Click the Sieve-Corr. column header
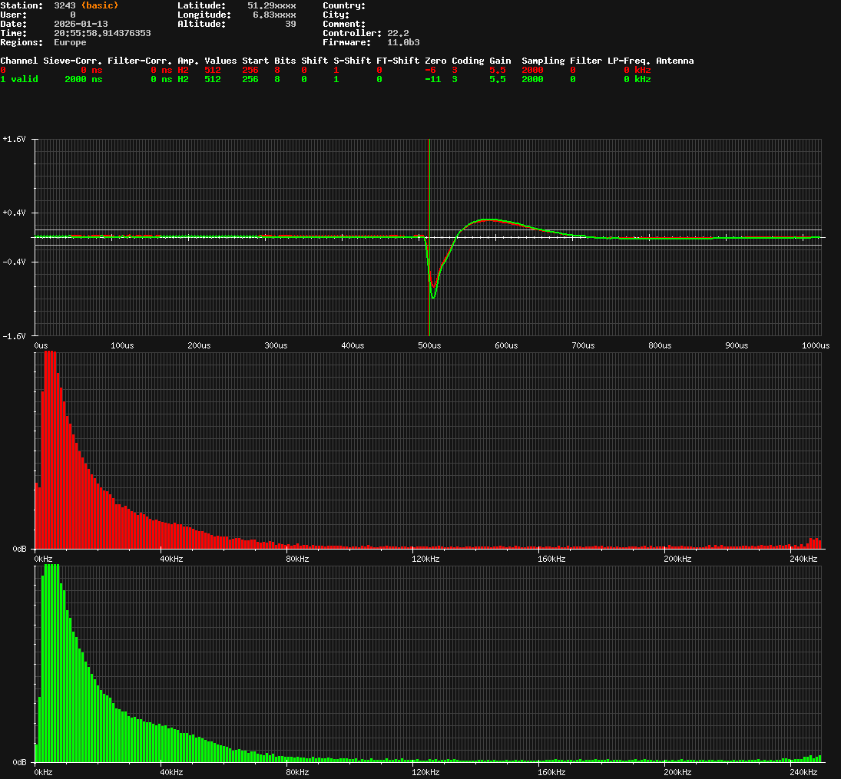The height and width of the screenshot is (779, 841). click(x=72, y=61)
